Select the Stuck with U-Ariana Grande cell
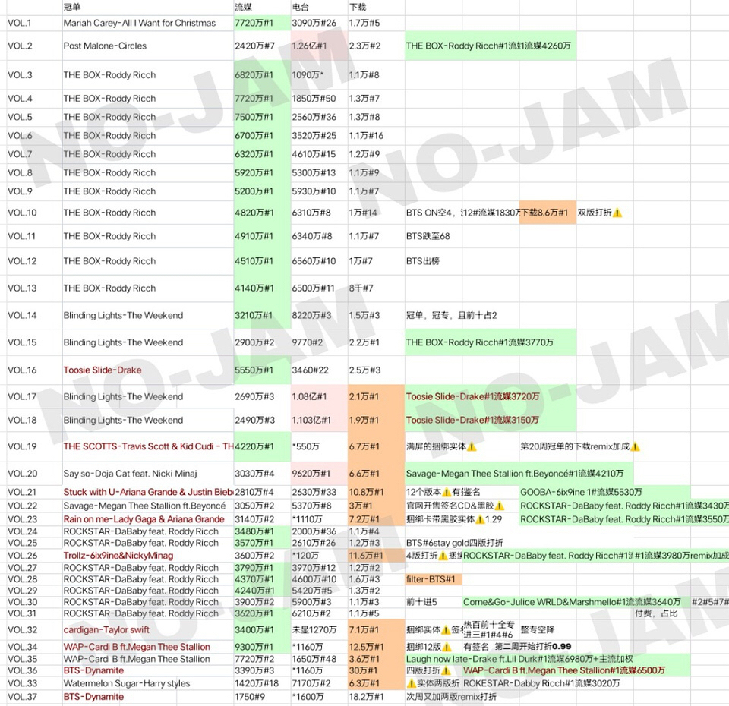The height and width of the screenshot is (706, 729). tap(148, 492)
